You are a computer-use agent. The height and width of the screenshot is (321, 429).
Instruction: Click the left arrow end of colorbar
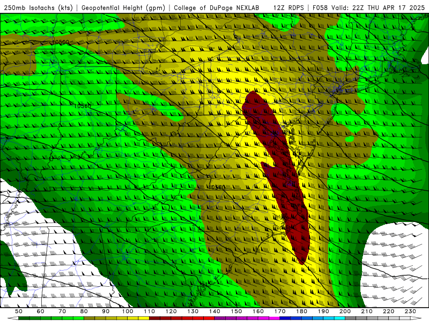click(x=13, y=318)
